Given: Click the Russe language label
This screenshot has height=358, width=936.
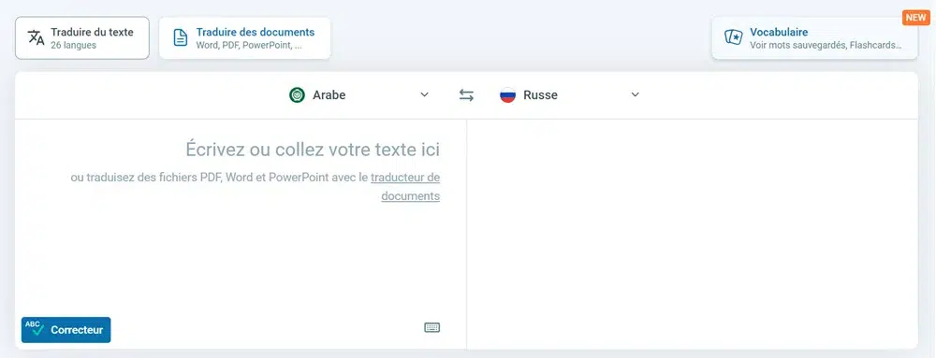Looking at the screenshot, I should point(540,95).
